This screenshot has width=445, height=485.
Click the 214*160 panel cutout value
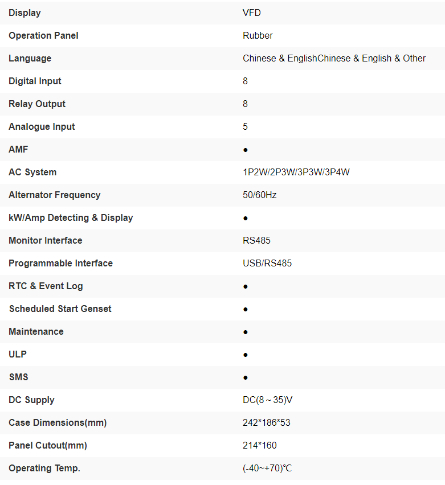260,445
